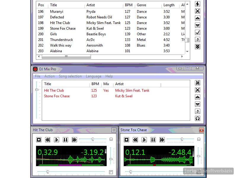The width and height of the screenshot is (237, 178).
Task: Click small square button at Hit The Club bottom right
Action: (111, 172)
